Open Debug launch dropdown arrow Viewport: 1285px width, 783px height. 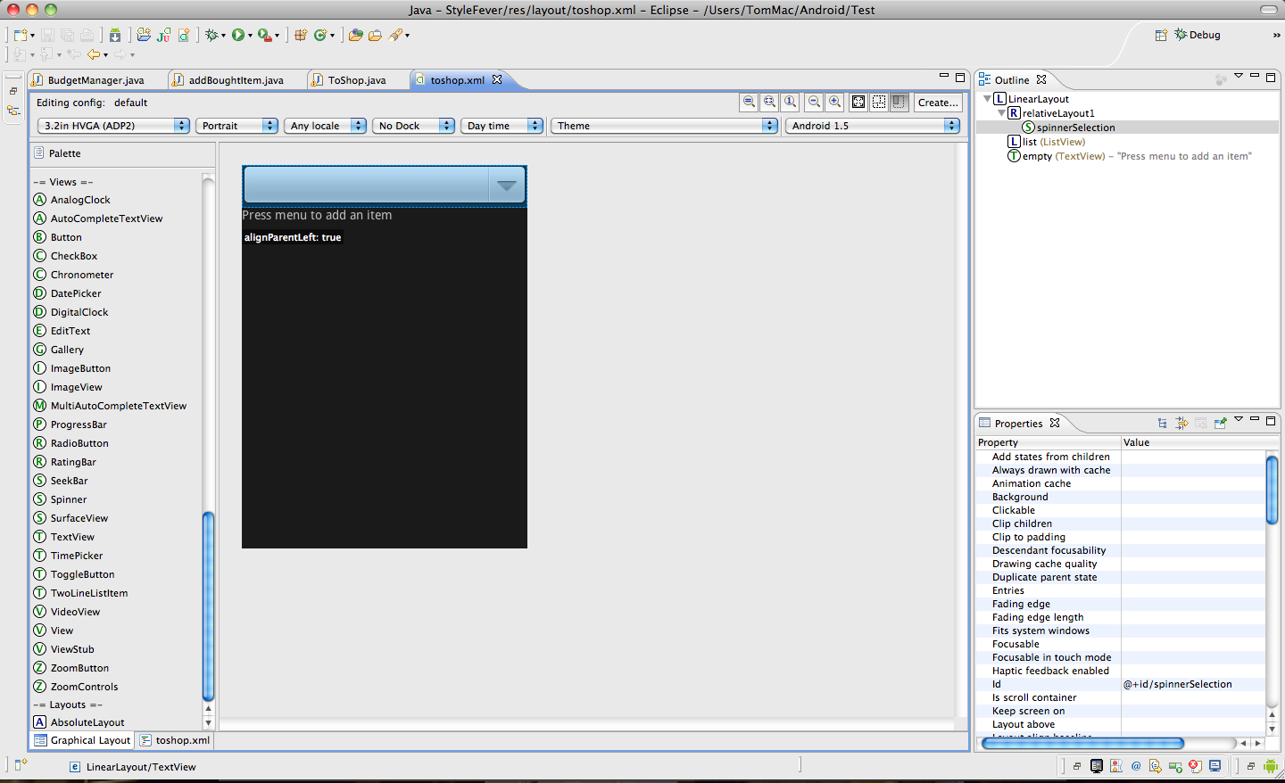(x=223, y=37)
